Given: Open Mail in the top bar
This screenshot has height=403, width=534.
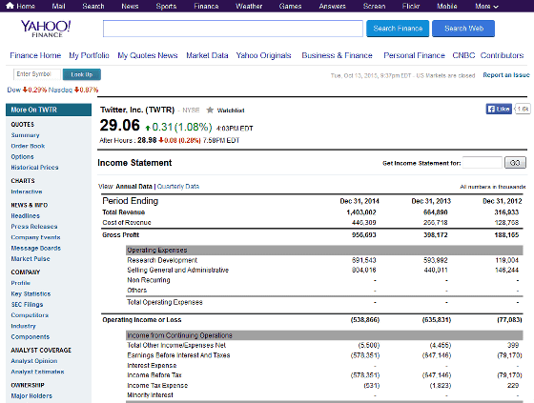Looking at the screenshot, I should (58, 6).
